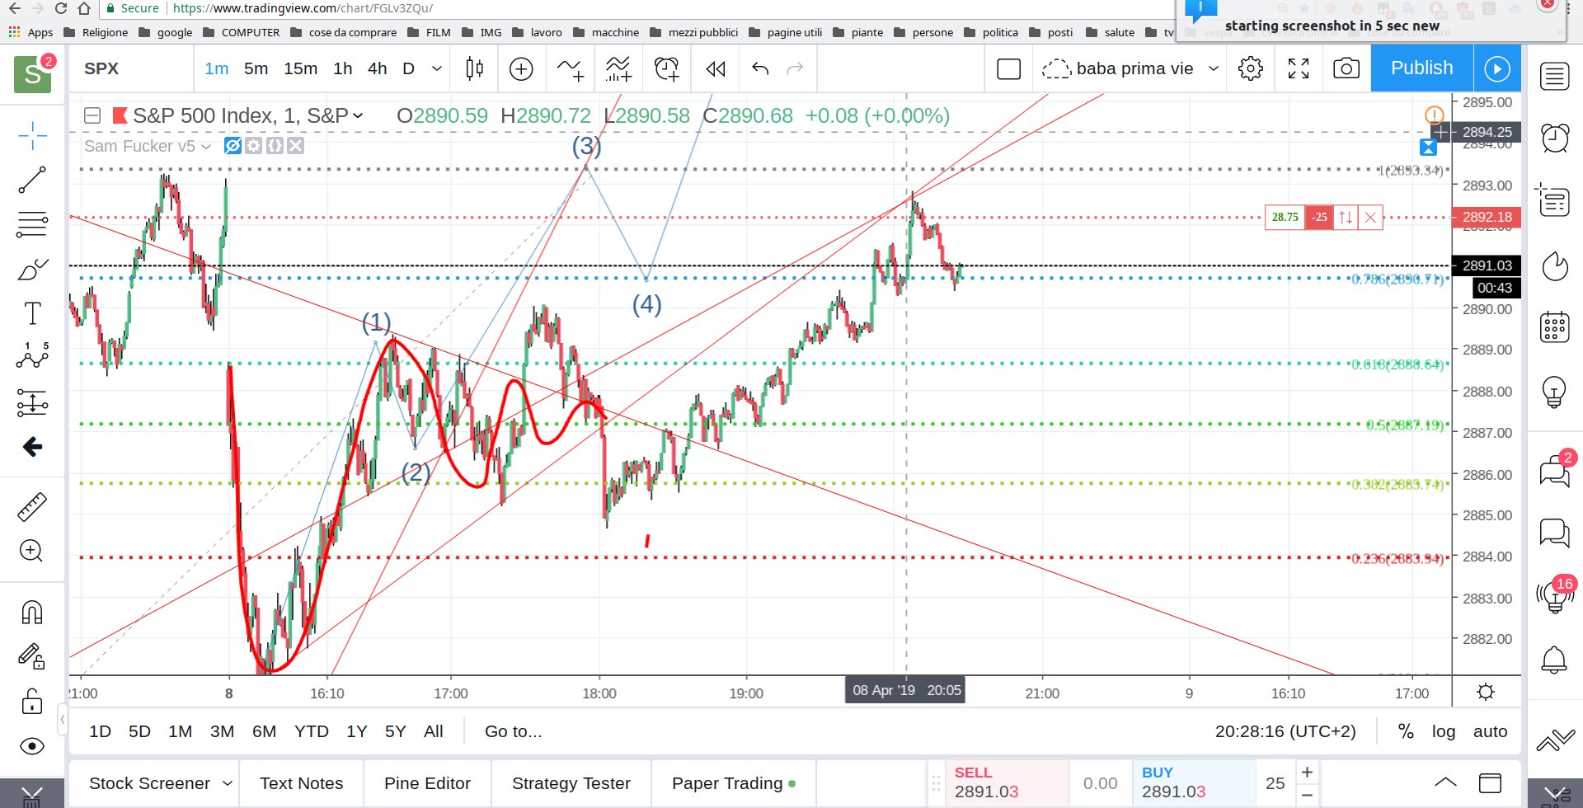
Task: Select the 1m timeframe
Action: [x=217, y=68]
